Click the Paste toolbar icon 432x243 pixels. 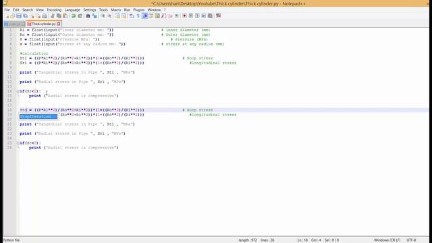click(x=65, y=16)
